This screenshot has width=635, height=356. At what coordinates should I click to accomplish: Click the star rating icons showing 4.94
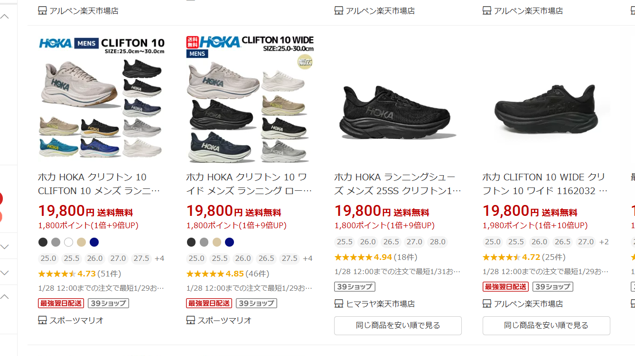pyautogui.click(x=353, y=258)
